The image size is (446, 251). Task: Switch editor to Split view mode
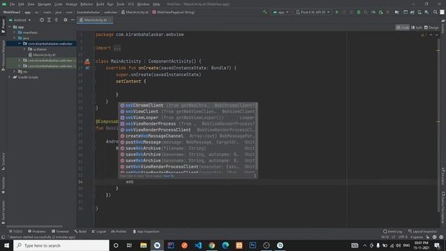pyautogui.click(x=417, y=28)
